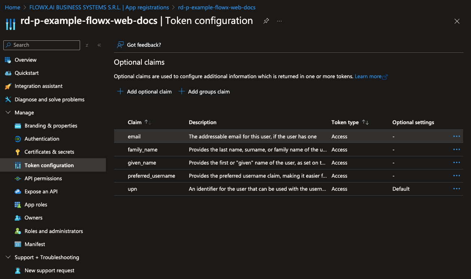Click the New support request icon
The width and height of the screenshot is (471, 279).
(18, 270)
